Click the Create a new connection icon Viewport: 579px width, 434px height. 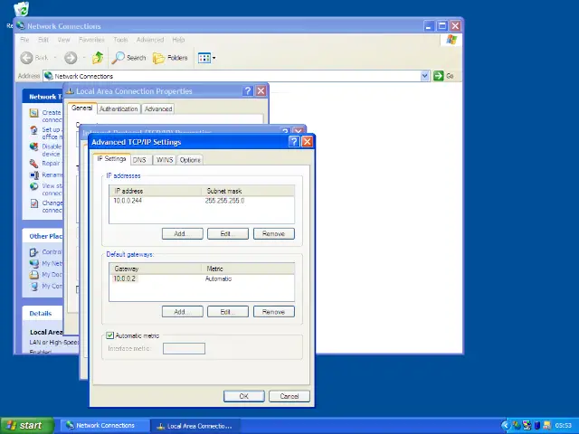[33, 114]
